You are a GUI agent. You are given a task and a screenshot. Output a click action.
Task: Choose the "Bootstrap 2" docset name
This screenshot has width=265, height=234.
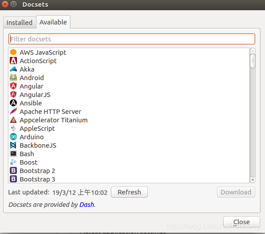37,171
